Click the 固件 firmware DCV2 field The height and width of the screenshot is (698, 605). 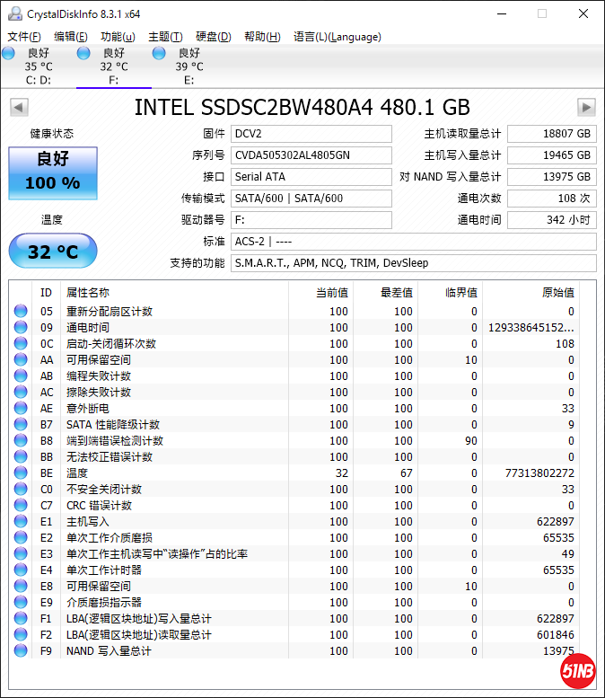tap(311, 134)
